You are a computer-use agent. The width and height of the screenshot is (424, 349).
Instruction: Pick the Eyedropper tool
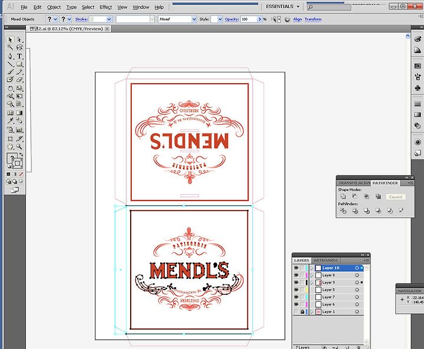point(10,121)
